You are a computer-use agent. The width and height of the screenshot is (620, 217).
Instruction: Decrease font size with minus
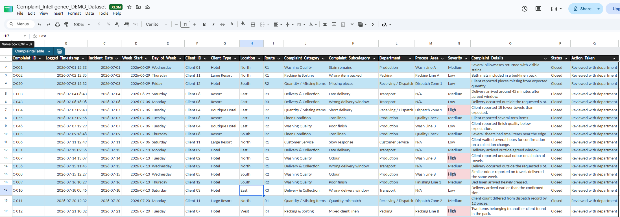click(176, 25)
